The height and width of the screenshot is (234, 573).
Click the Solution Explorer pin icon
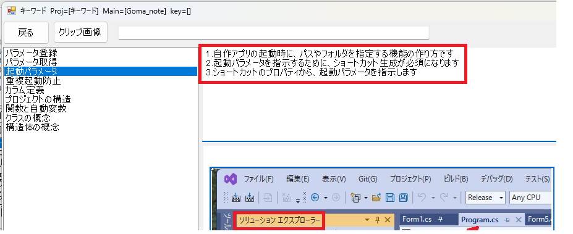(x=378, y=220)
